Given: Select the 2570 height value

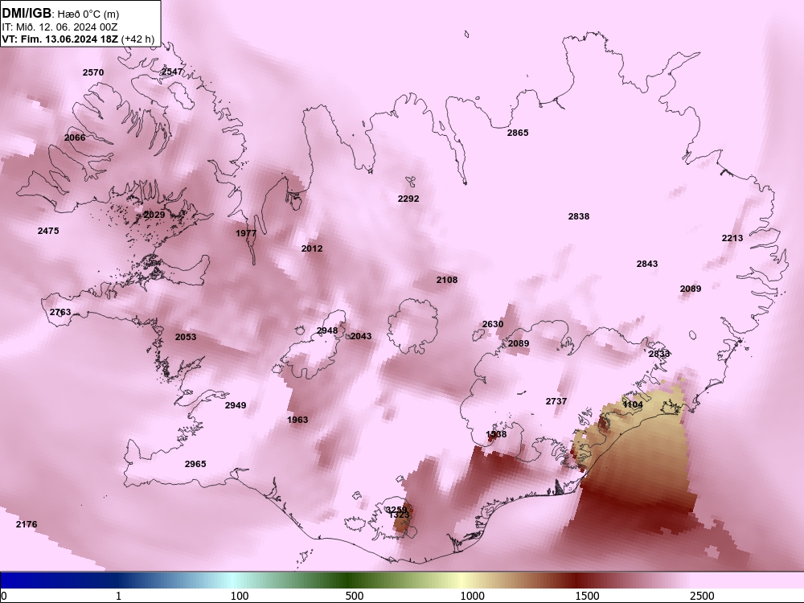Looking at the screenshot, I should [92, 72].
